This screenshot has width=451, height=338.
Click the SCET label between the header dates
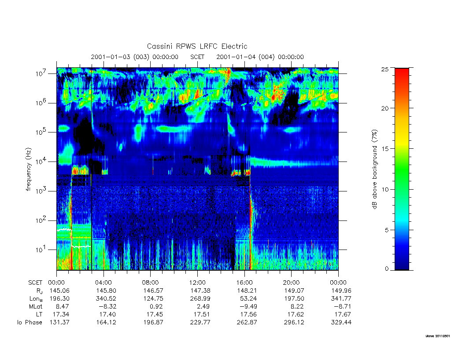(197, 57)
